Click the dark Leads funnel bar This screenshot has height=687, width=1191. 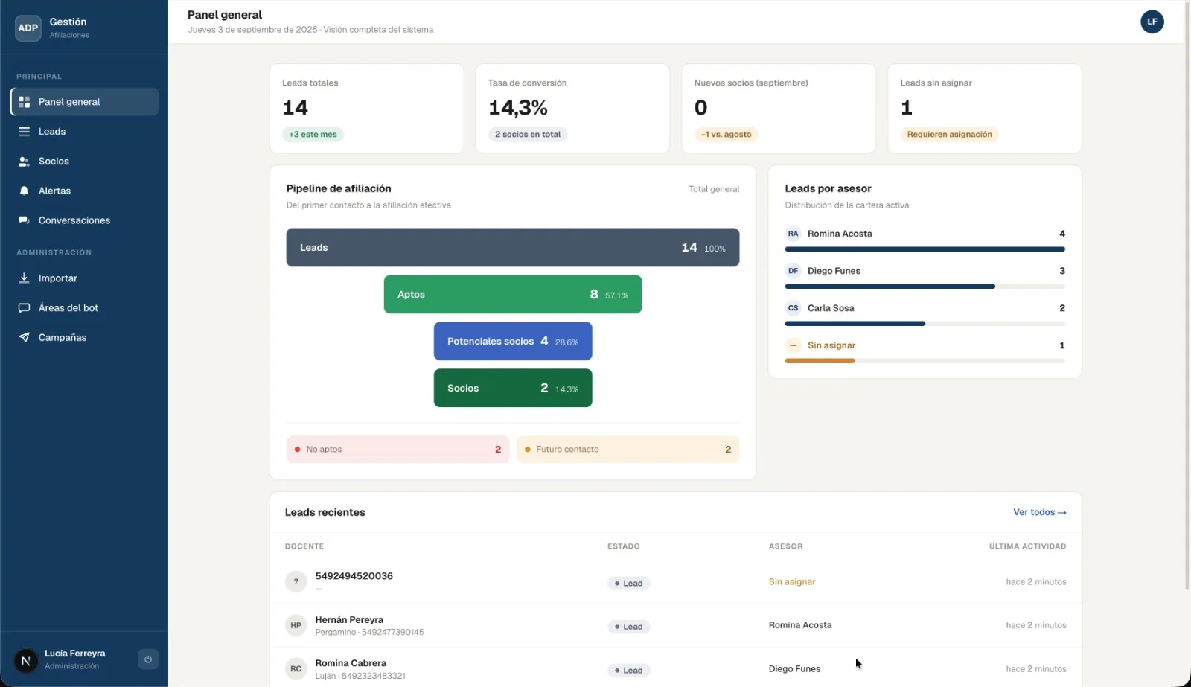coord(513,247)
